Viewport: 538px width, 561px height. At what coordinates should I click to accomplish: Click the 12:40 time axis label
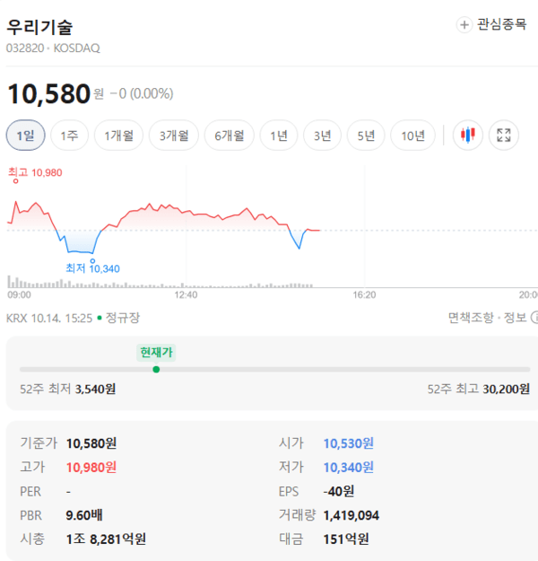pos(186,294)
